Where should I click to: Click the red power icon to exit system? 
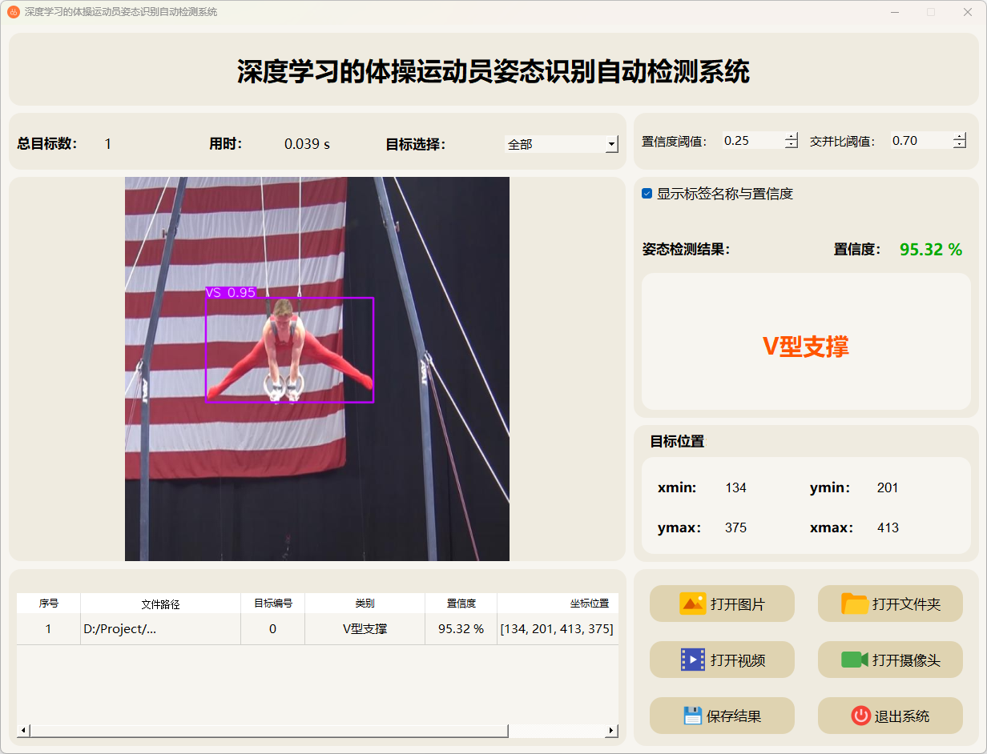pyautogui.click(x=860, y=716)
